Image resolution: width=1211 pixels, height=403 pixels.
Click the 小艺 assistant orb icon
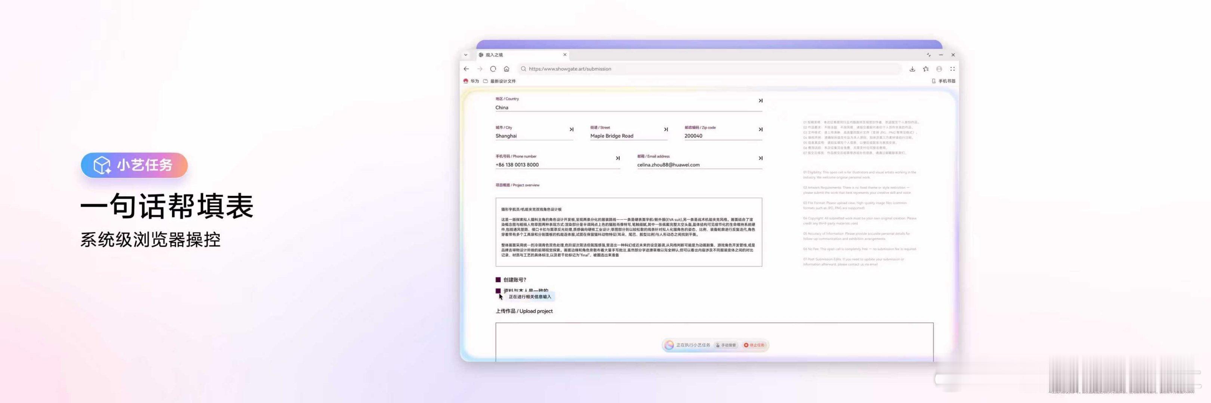click(669, 345)
